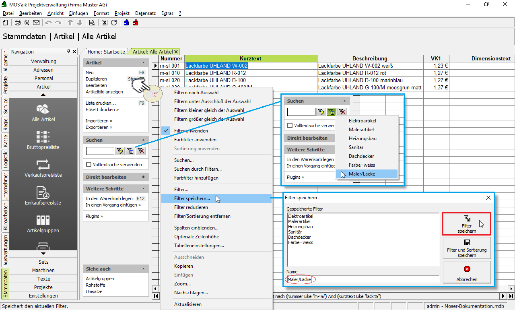515x310 pixels.
Task: Click the refresh arrow toolbar icon
Action: tap(114, 23)
